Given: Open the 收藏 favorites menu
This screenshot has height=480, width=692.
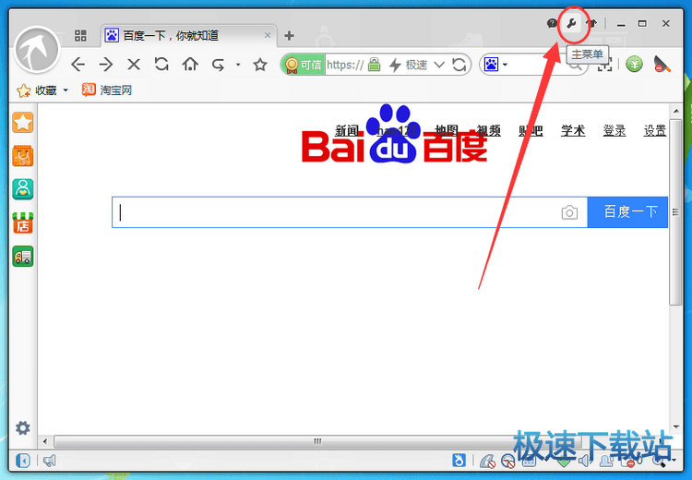Looking at the screenshot, I should (42, 90).
